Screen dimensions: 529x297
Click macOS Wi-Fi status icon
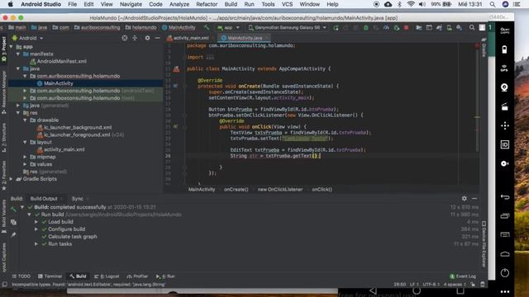click(x=411, y=4)
